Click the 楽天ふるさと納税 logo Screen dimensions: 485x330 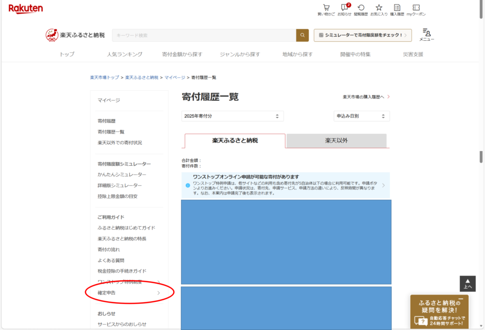click(75, 35)
